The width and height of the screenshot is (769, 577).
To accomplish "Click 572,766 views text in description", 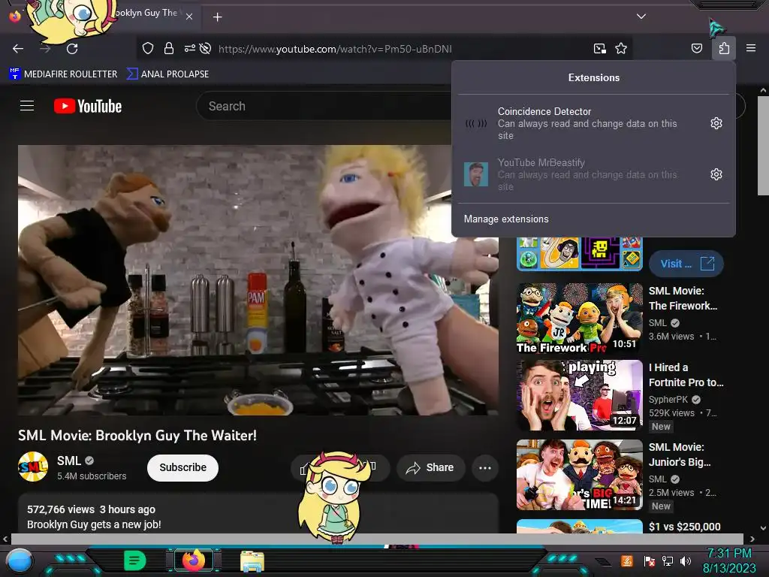I will 61,509.
